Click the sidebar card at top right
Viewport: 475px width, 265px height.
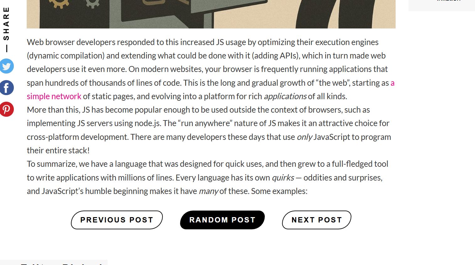coord(441,4)
